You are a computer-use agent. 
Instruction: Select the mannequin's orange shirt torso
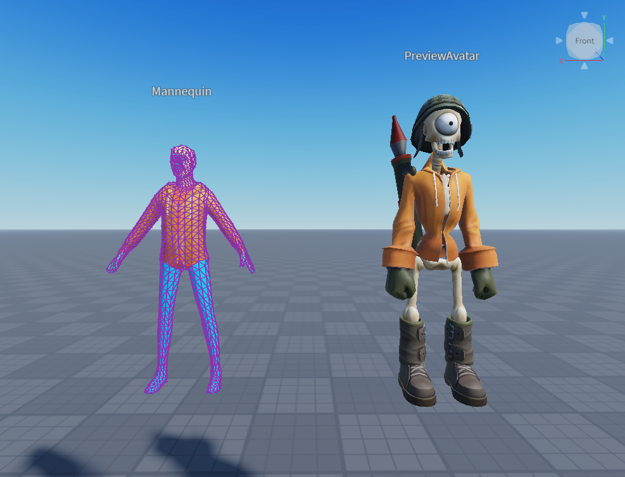(x=184, y=225)
